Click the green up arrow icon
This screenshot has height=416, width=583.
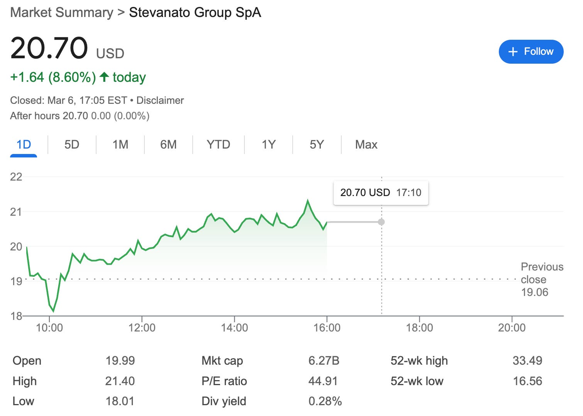pos(104,77)
